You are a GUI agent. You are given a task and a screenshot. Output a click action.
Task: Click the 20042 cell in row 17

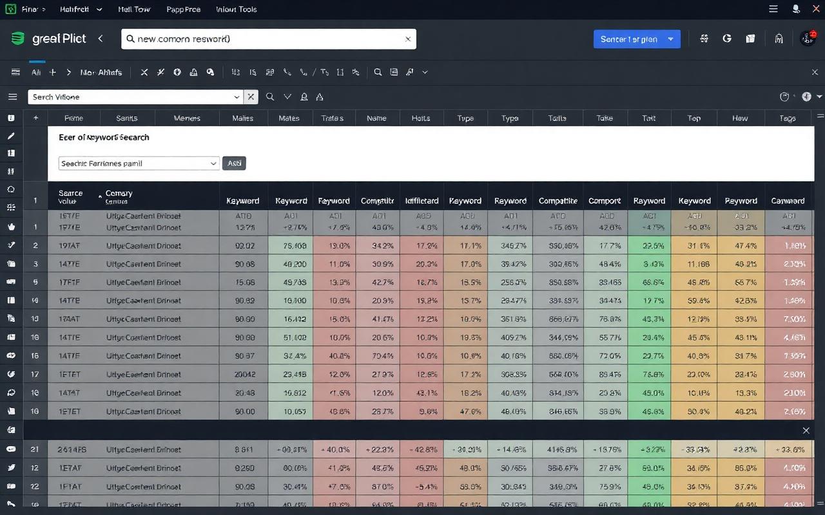(x=245, y=374)
